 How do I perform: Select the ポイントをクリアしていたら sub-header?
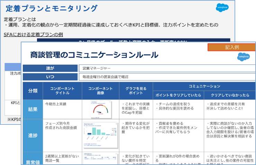coord(178,95)
